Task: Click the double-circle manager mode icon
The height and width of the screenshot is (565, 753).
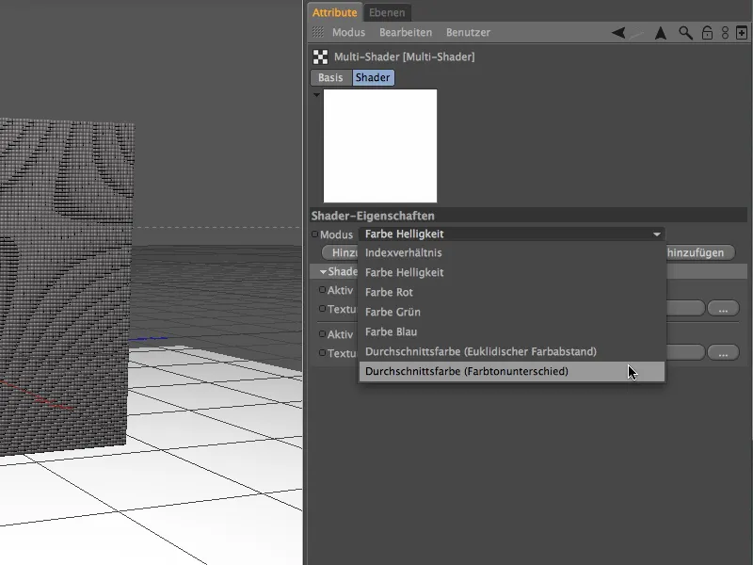Action: (723, 33)
